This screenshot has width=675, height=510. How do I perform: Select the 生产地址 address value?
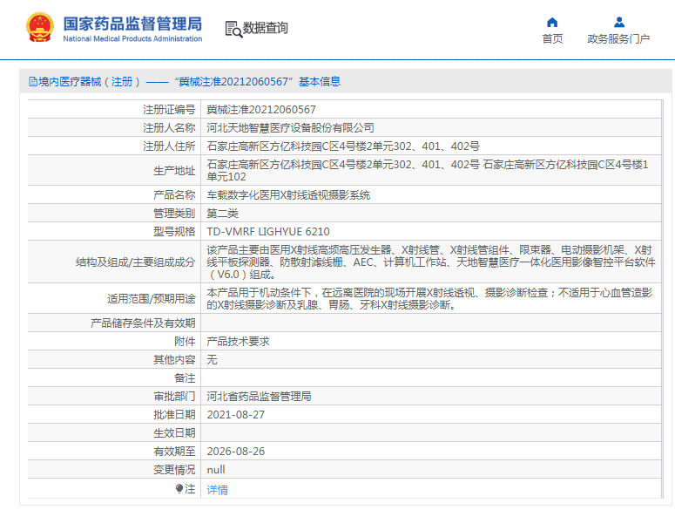(428, 171)
